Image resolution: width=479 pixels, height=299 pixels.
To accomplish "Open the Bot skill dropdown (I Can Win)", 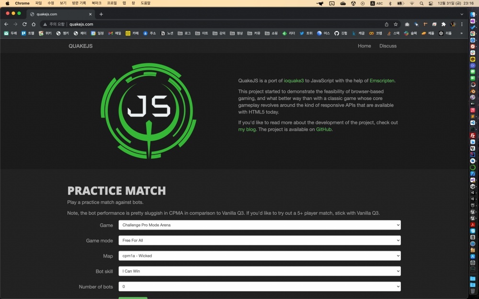I will pyautogui.click(x=260, y=271).
